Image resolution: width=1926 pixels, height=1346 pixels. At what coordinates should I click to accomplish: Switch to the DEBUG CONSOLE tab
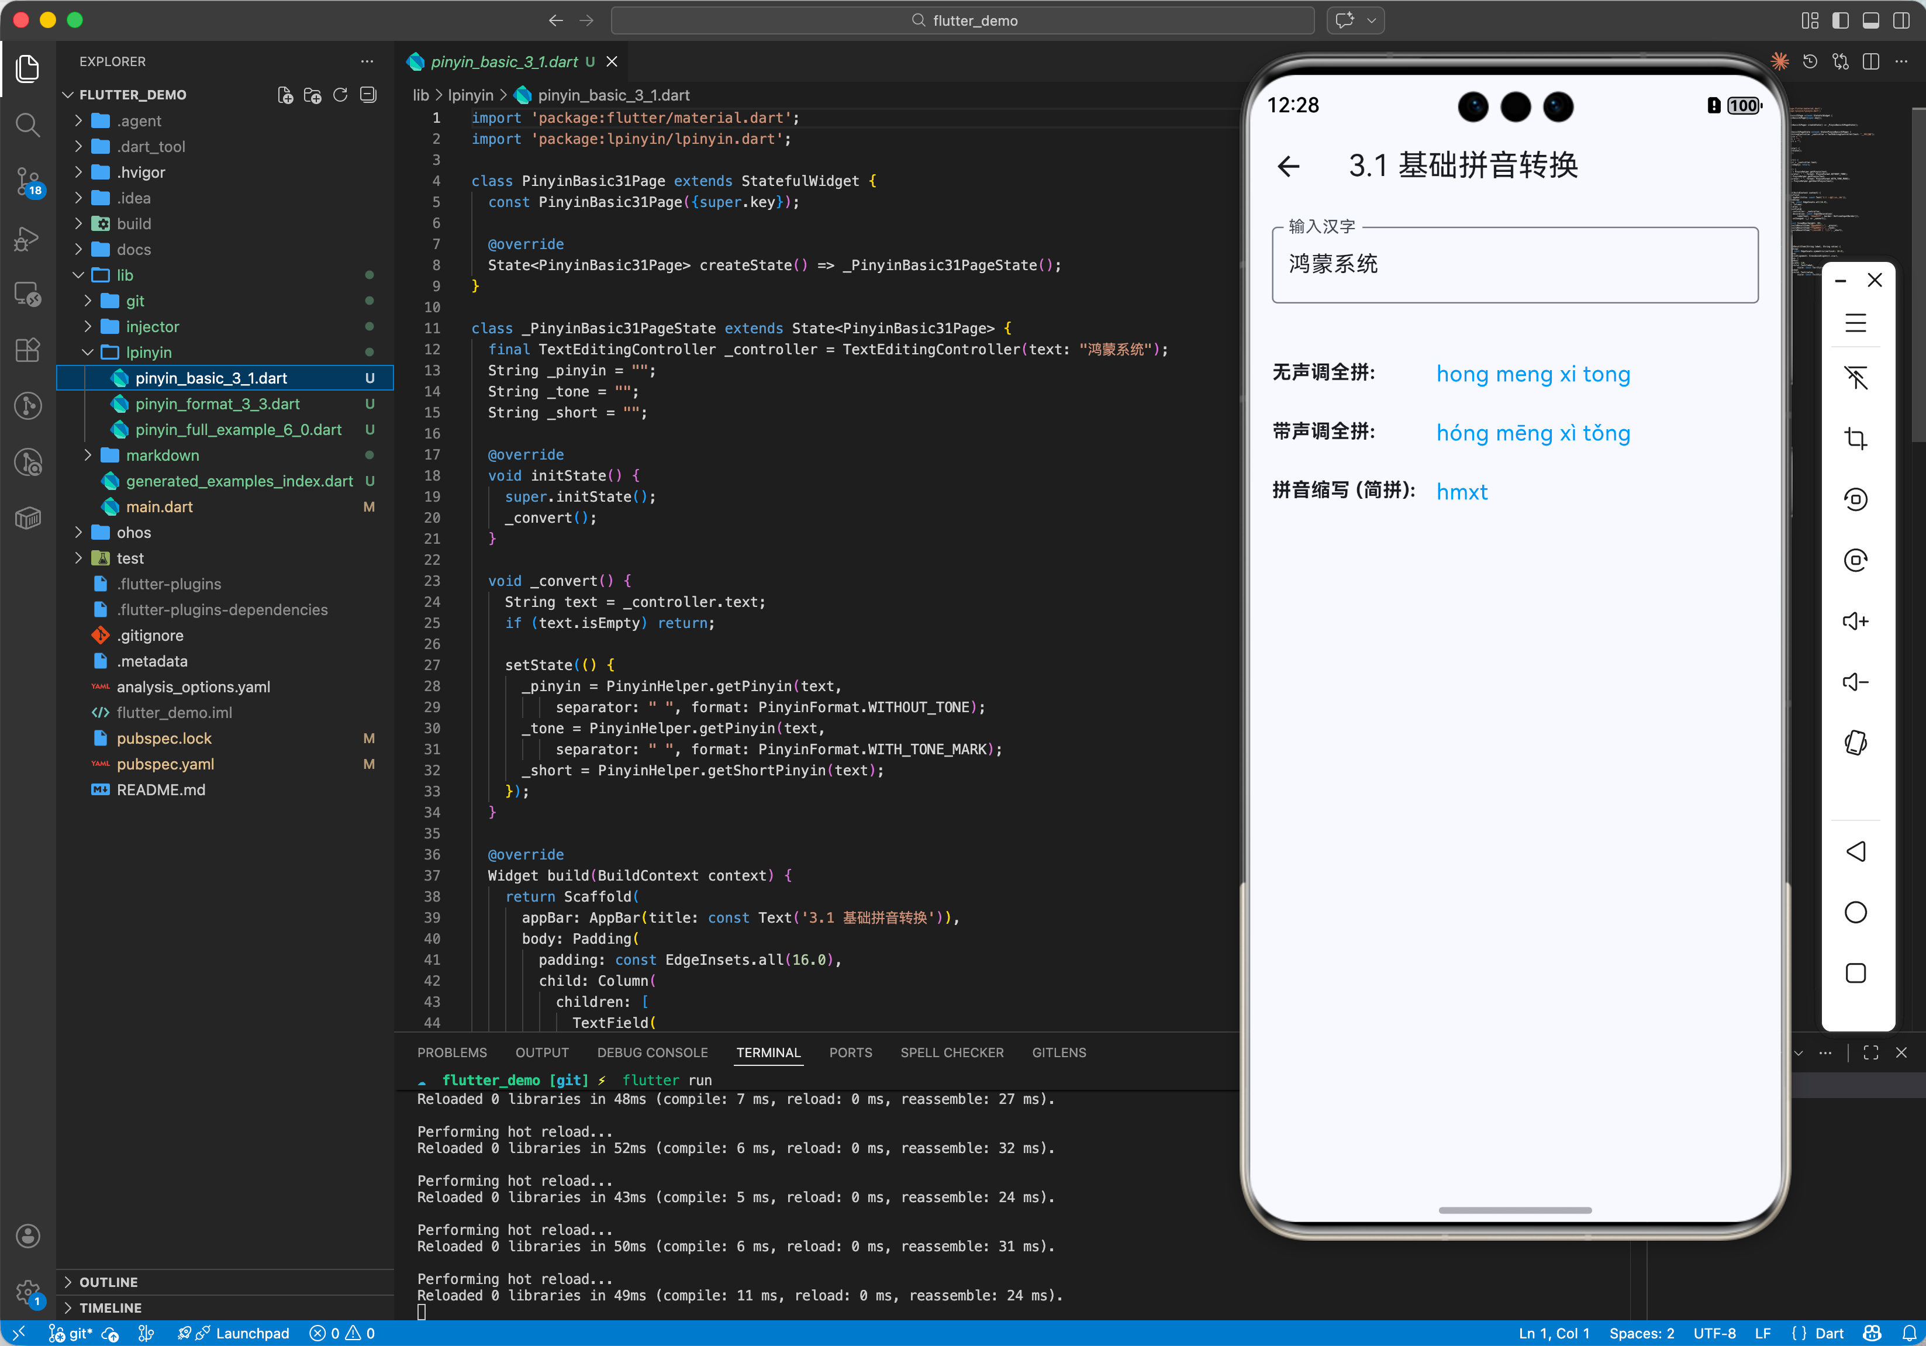tap(652, 1052)
